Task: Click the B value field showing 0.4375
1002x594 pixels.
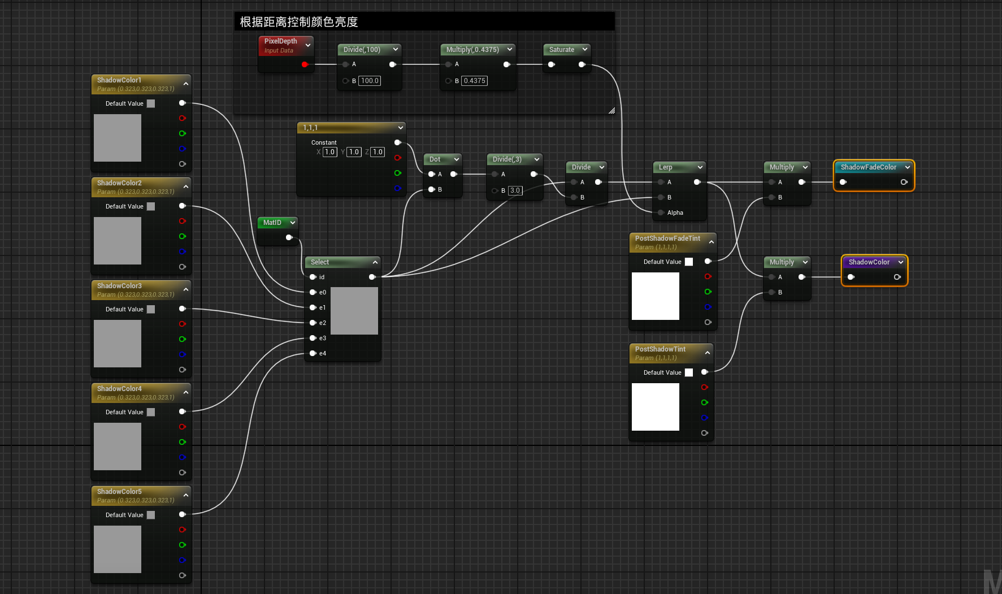Action: 474,81
